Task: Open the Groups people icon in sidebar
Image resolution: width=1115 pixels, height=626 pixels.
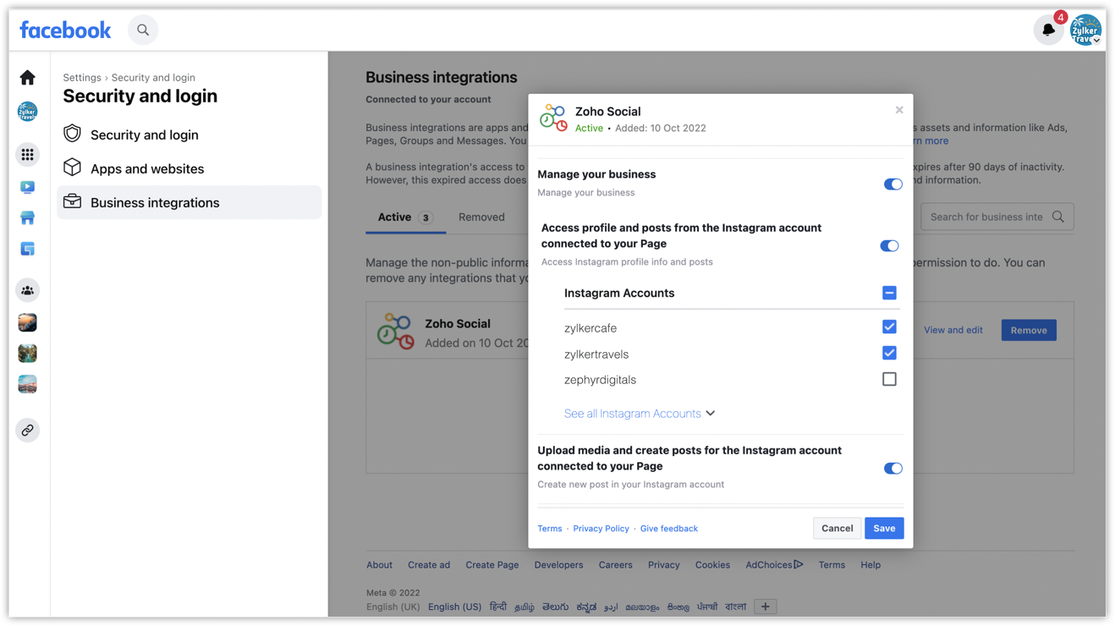Action: [x=28, y=291]
